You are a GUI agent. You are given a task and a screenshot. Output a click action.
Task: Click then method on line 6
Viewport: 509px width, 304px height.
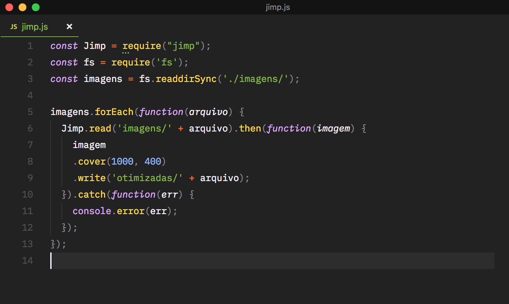coord(250,129)
